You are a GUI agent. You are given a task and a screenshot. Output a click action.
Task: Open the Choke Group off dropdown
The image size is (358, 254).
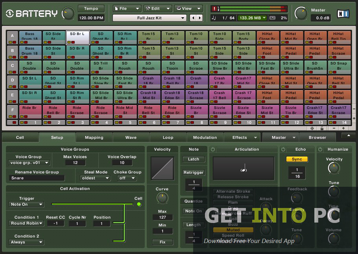[127, 178]
